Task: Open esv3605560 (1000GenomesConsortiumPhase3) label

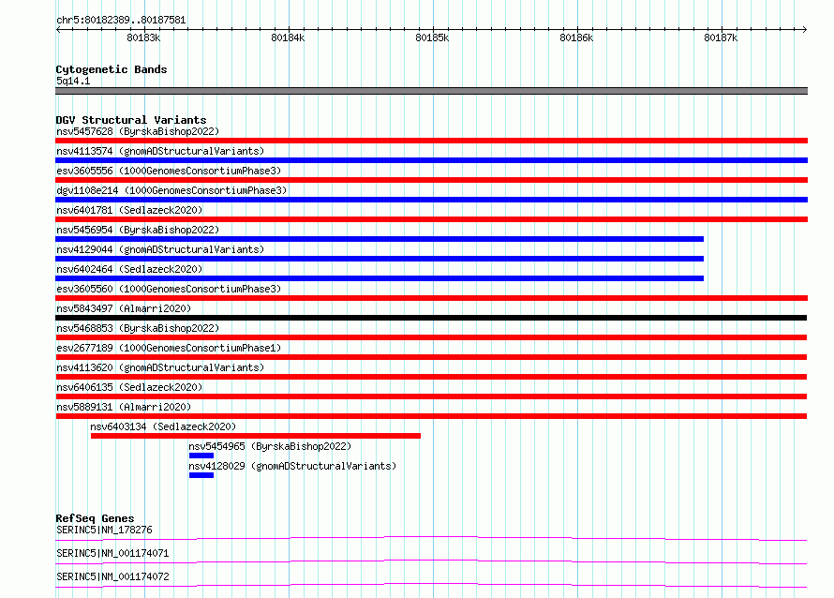Action: [x=169, y=289]
